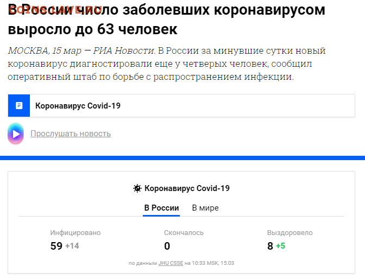Screen dimensions: 365x279
Task: Click the grey +14 infected increment
Action: [72, 246]
